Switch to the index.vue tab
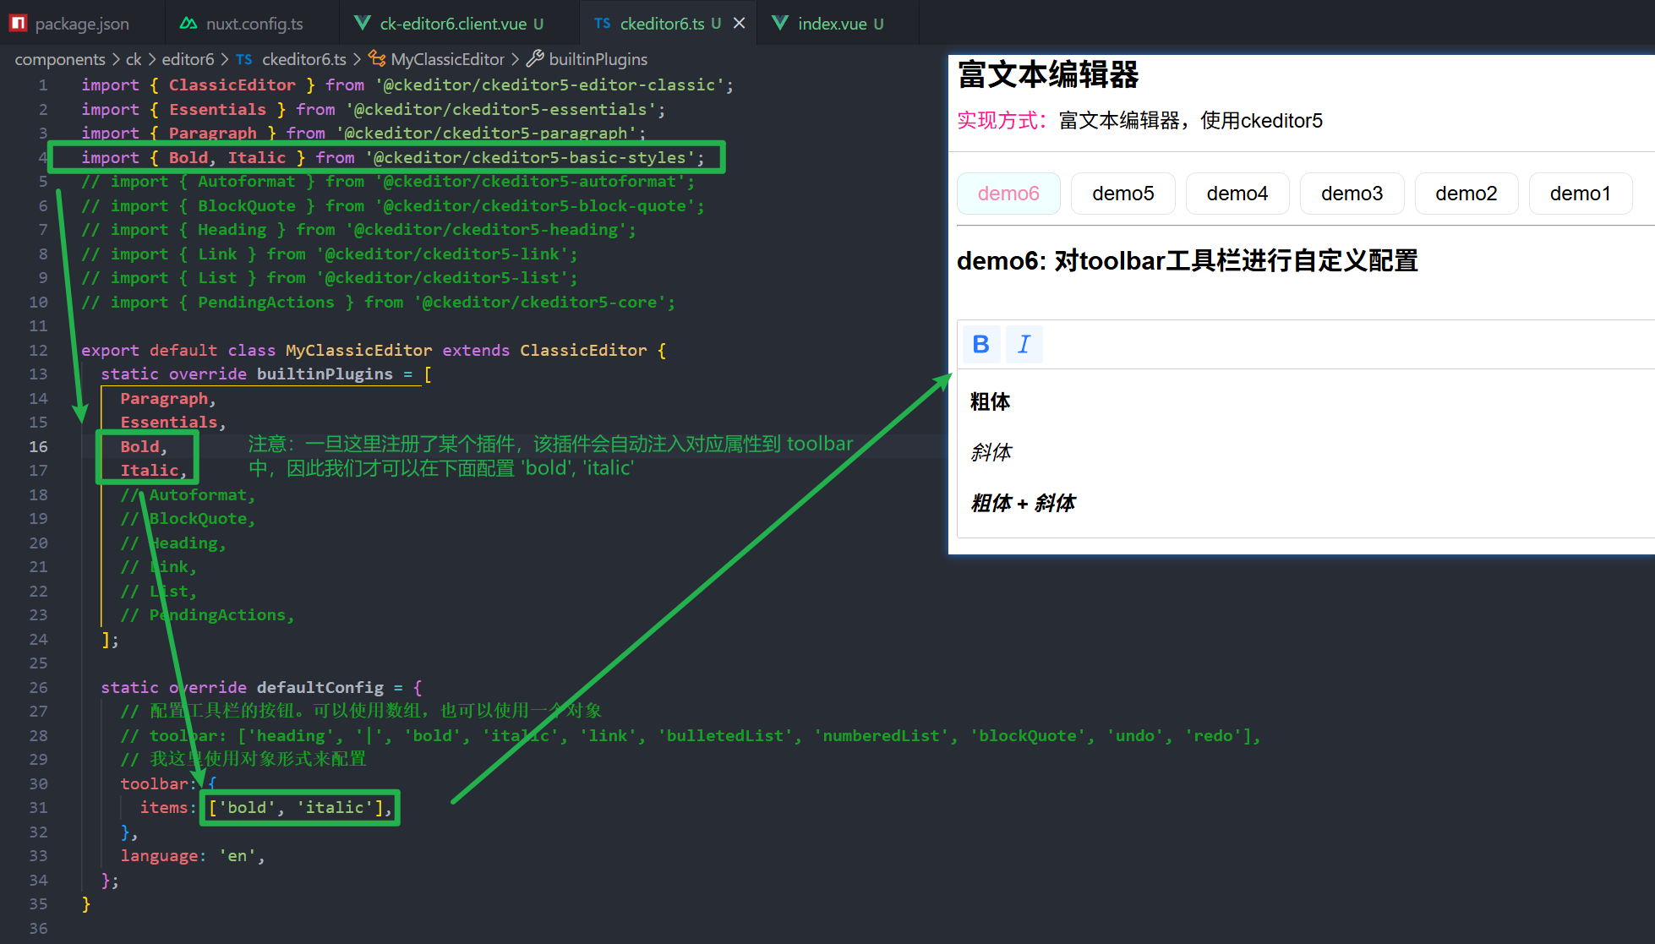1655x944 pixels. pyautogui.click(x=832, y=24)
